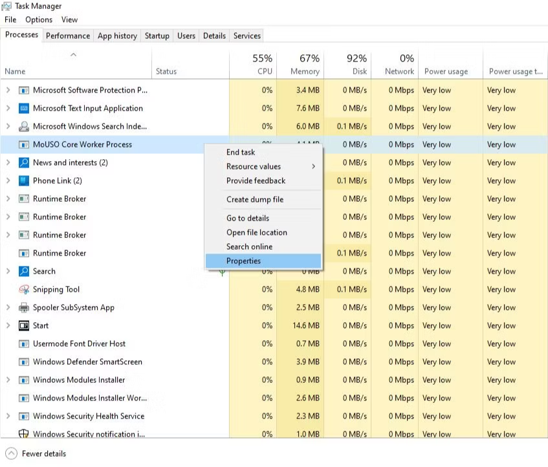The image size is (548, 467).
Task: Open Resource values submenu arrow
Action: [x=314, y=167]
